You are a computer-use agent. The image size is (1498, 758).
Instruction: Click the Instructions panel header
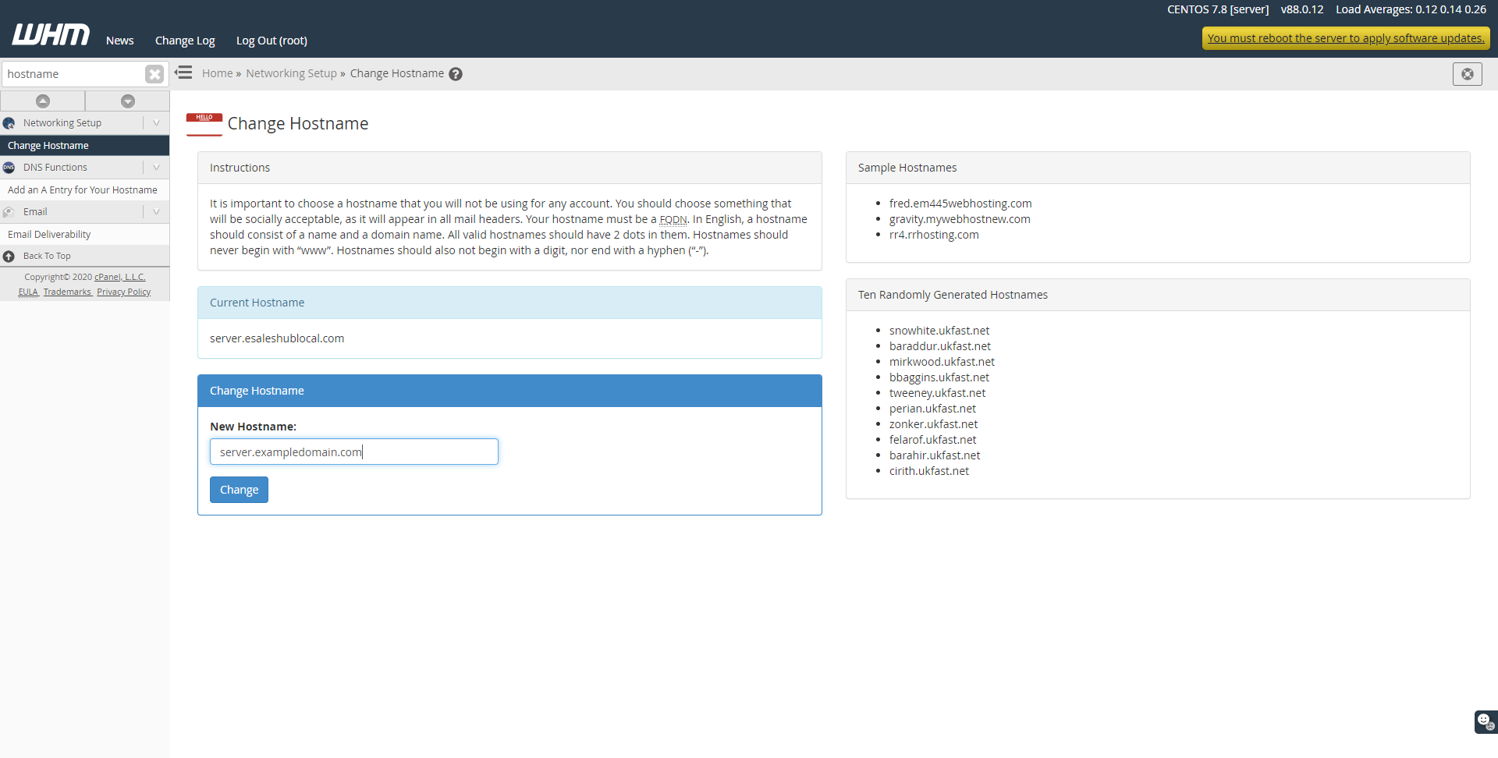point(509,168)
